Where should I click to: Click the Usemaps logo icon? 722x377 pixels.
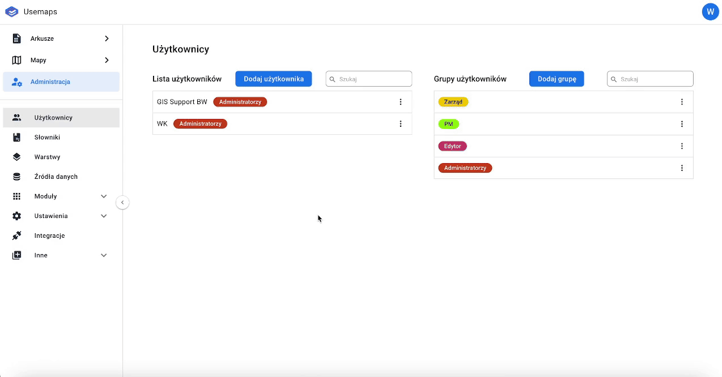(11, 12)
